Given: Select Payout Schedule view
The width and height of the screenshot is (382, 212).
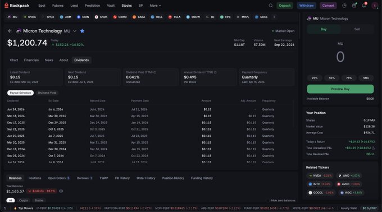Looking at the screenshot, I should (20, 93).
